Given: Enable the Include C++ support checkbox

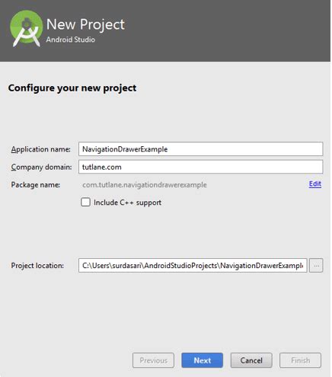Looking at the screenshot, I should coord(85,203).
